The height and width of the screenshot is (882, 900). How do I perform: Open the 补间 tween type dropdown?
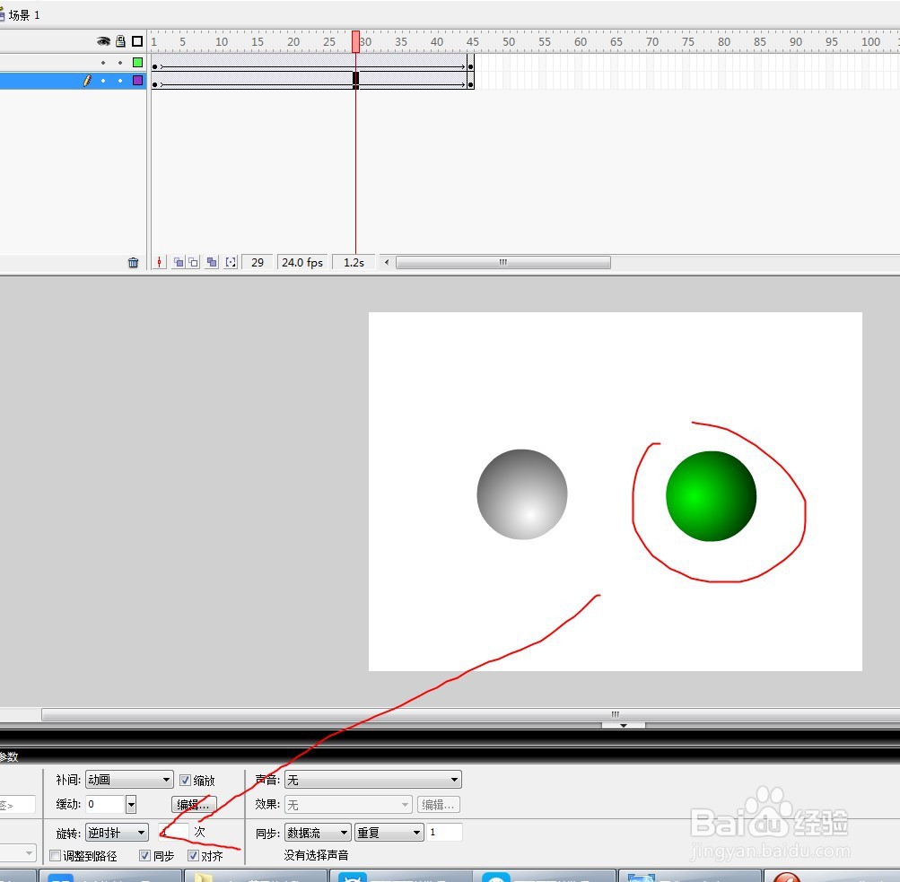(129, 780)
